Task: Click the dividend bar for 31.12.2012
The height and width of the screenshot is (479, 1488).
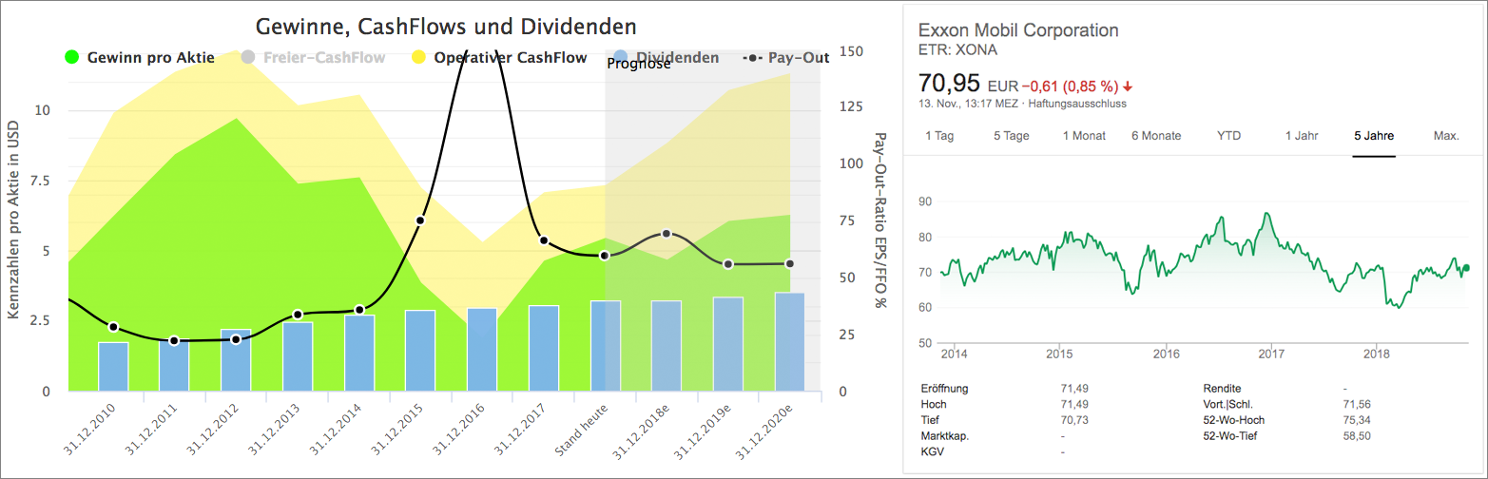Action: click(x=236, y=360)
